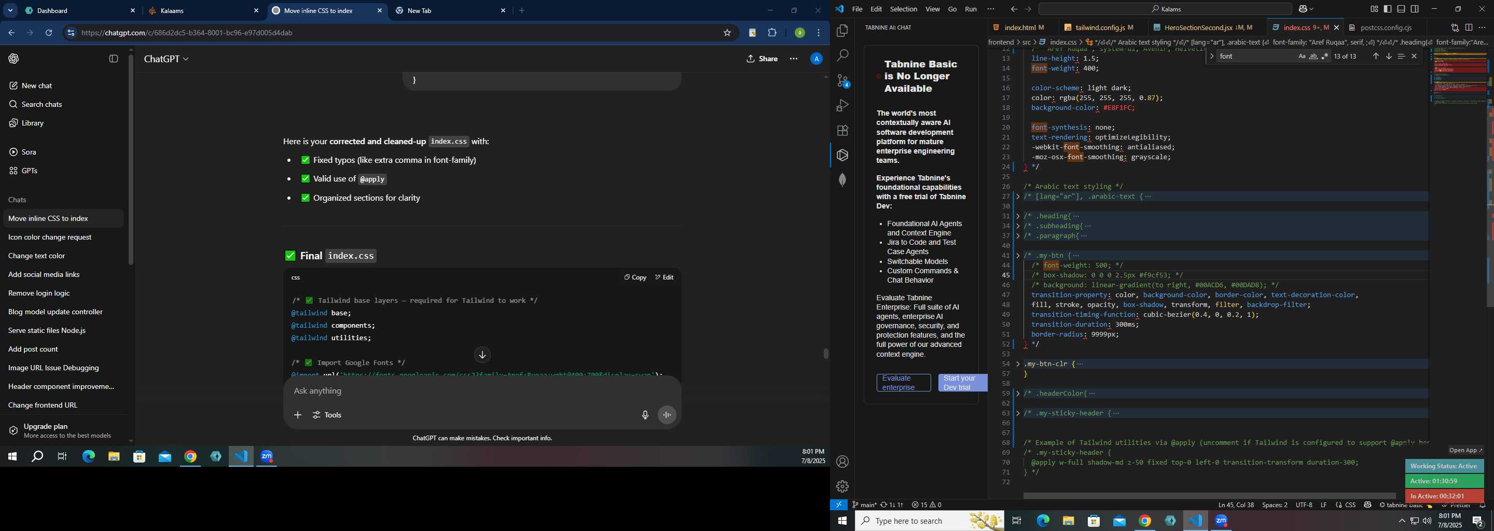Toggle Find in Selection in find widget
The height and width of the screenshot is (531, 1494).
click(x=1401, y=56)
